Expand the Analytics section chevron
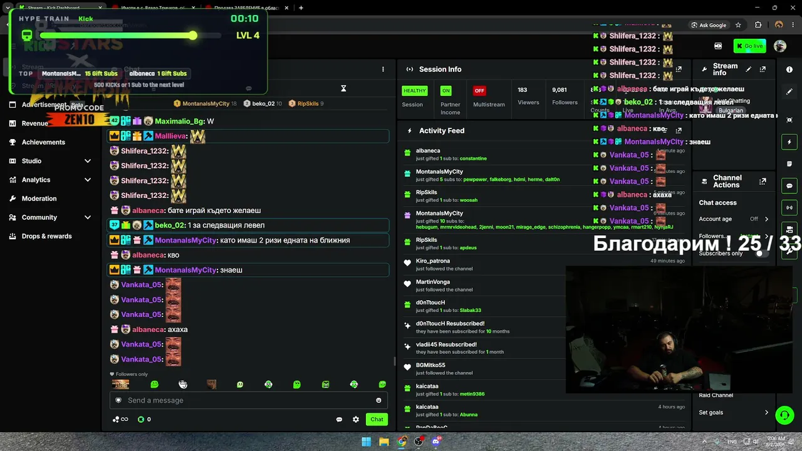This screenshot has height=451, width=802. tap(88, 180)
